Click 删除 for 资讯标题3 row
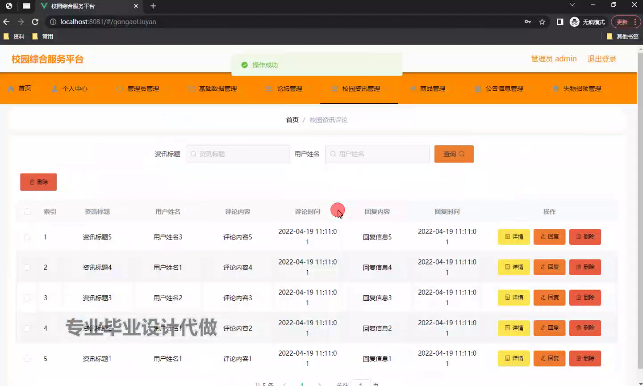The height and width of the screenshot is (386, 643). coord(585,298)
